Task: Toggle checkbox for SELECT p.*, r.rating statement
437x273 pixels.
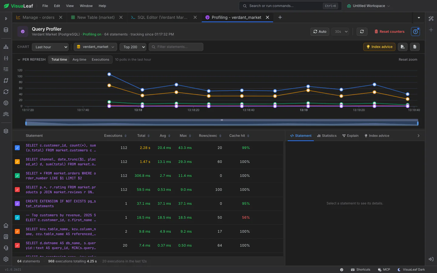Action: tap(17, 190)
